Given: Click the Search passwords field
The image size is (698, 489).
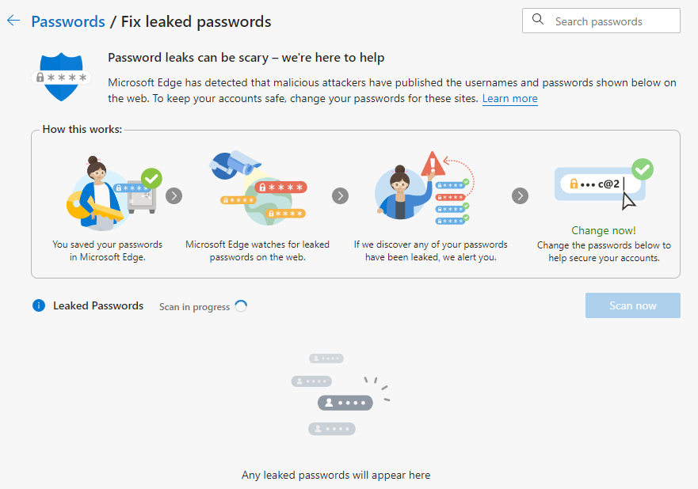Looking at the screenshot, I should [610, 21].
